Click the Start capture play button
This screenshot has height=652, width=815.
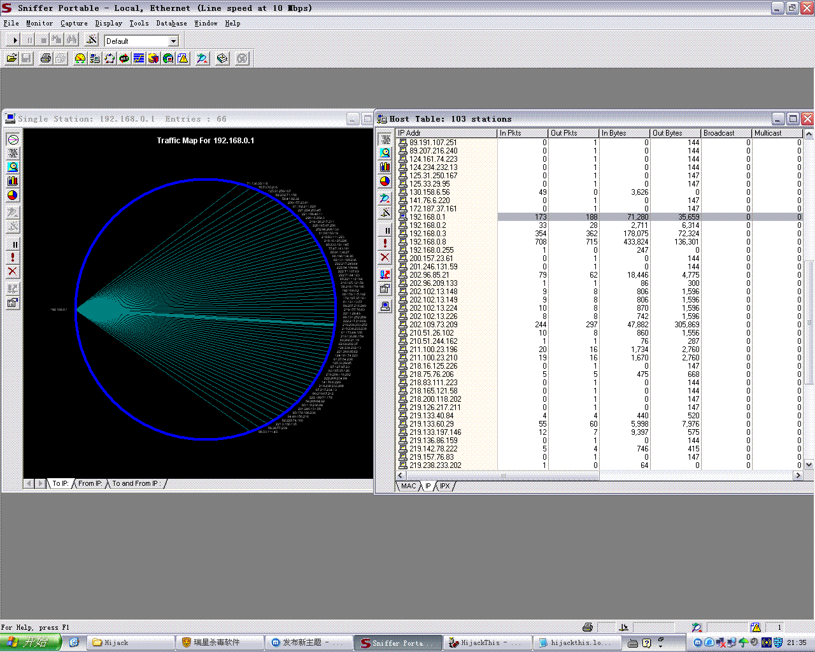(15, 40)
